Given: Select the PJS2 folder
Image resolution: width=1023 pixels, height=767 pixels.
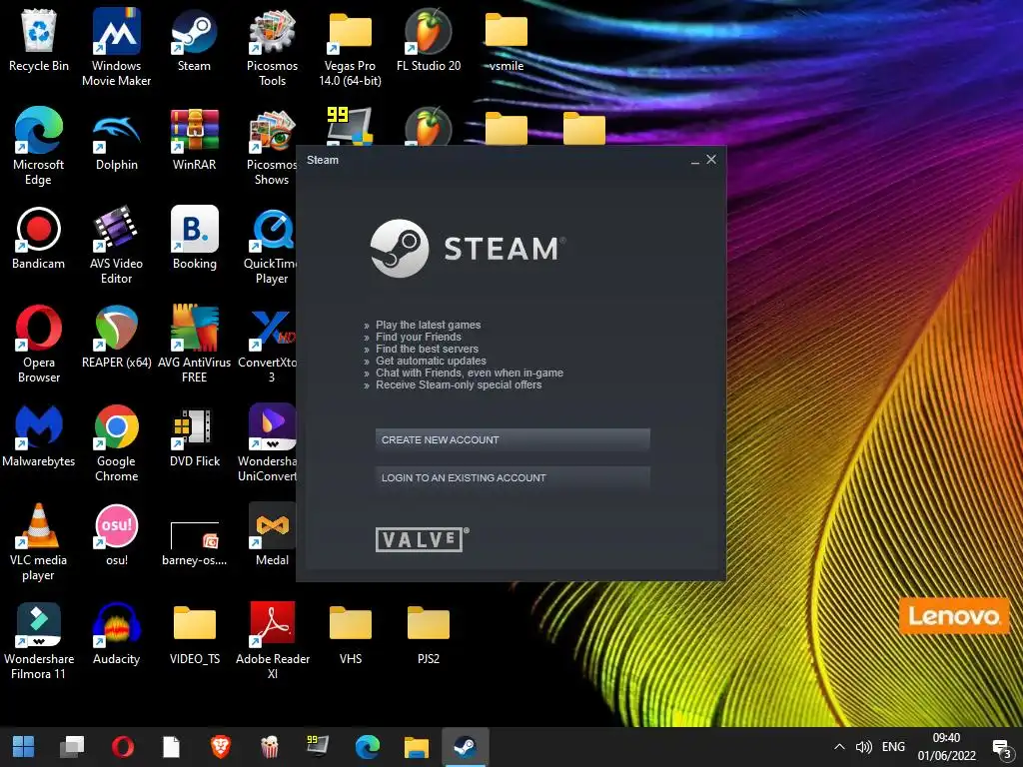Looking at the screenshot, I should (x=428, y=634).
